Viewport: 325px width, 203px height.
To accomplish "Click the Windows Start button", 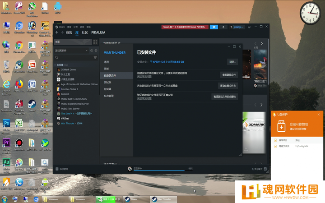I will tap(4, 199).
